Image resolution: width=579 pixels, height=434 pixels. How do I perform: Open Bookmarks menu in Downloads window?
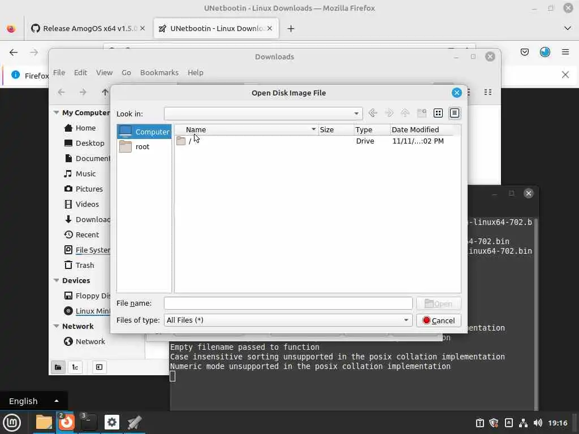pyautogui.click(x=159, y=73)
